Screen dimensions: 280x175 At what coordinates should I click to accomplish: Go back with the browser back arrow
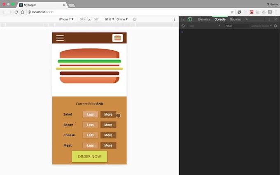coord(4,12)
